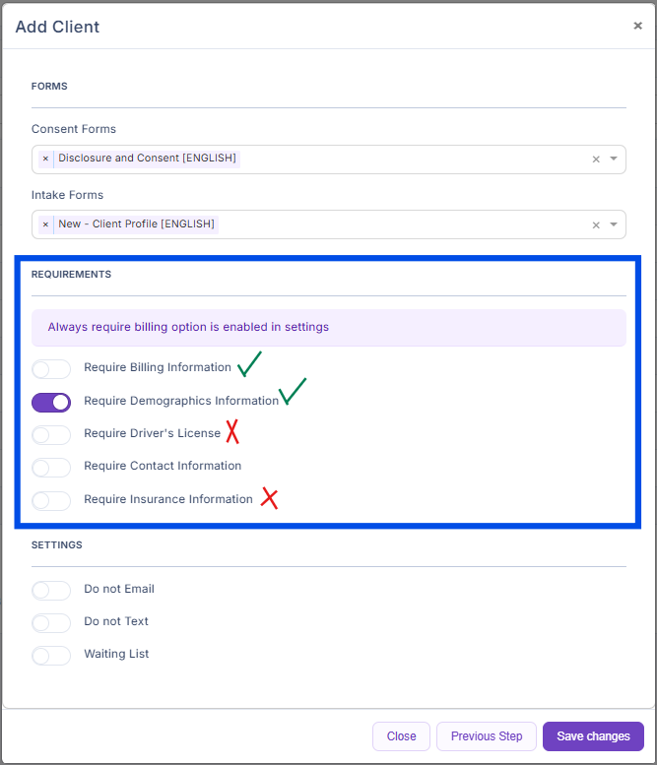Turn on Require Contact Information
The width and height of the screenshot is (657, 765).
51,467
